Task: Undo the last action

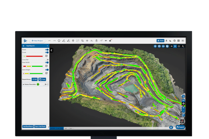Action: pyautogui.click(x=50, y=41)
